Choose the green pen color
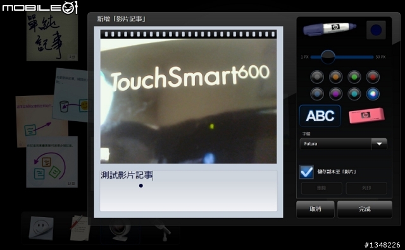This screenshot has width=405, height=250. (x=354, y=77)
